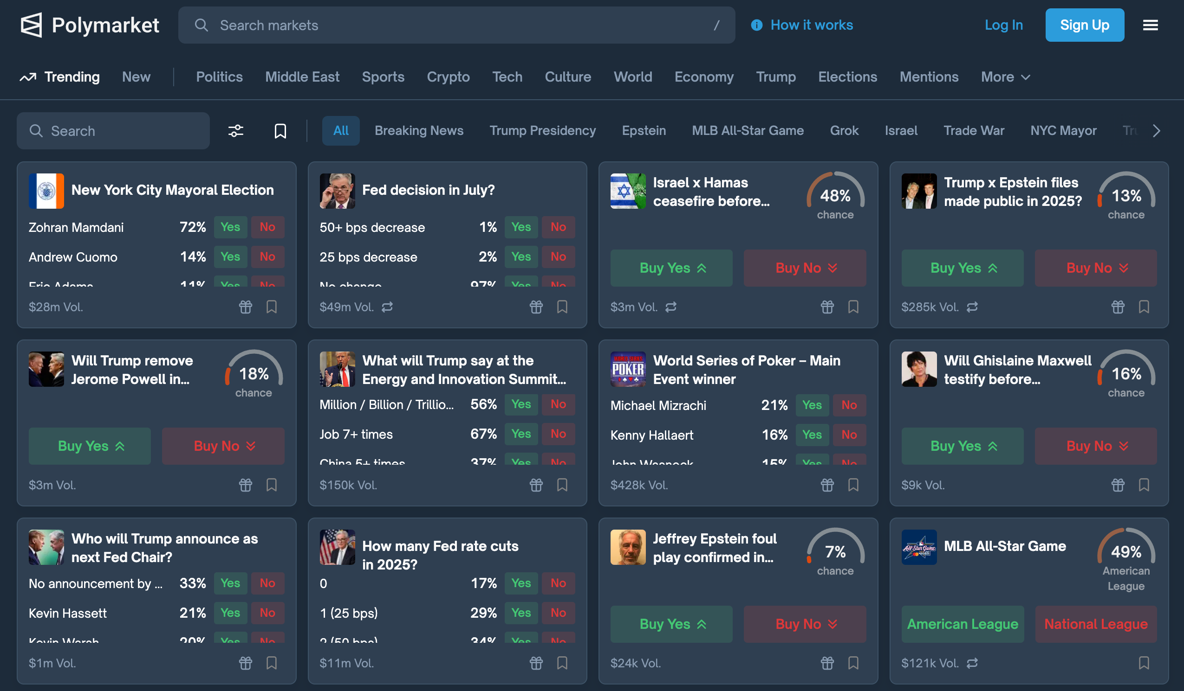Open the hamburger menu icon
The width and height of the screenshot is (1184, 691).
tap(1150, 25)
